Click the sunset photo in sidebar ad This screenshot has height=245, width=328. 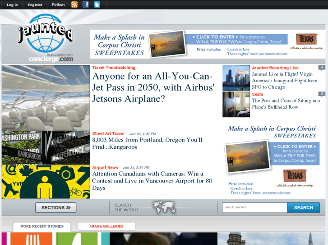click(x=247, y=157)
